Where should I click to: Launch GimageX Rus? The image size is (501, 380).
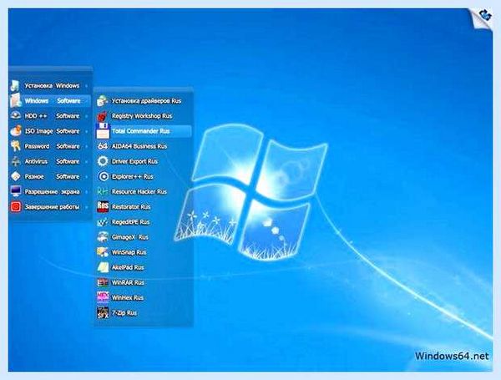click(144, 237)
